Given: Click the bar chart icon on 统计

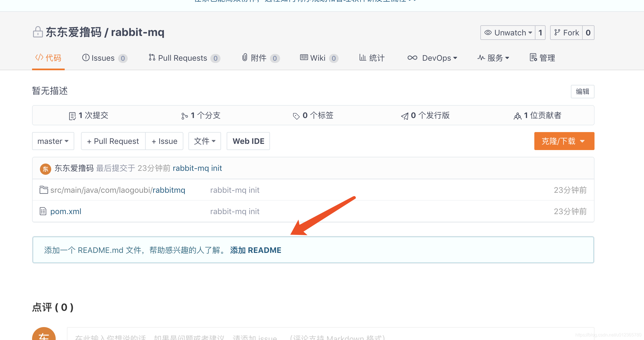Looking at the screenshot, I should point(362,58).
